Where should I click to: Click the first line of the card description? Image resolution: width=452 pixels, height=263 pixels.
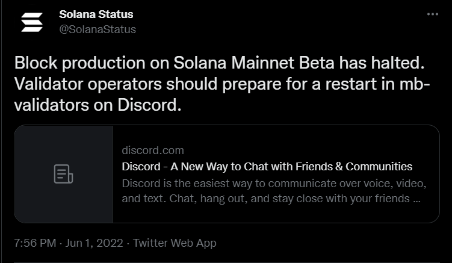tap(274, 182)
